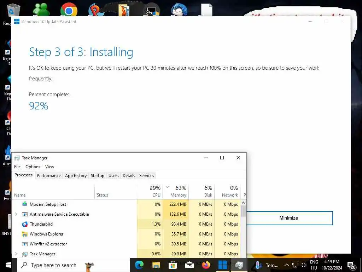Viewport: 362px width, 272px height.
Task: Show hidden system tray icons
Action: pyautogui.click(x=286, y=265)
